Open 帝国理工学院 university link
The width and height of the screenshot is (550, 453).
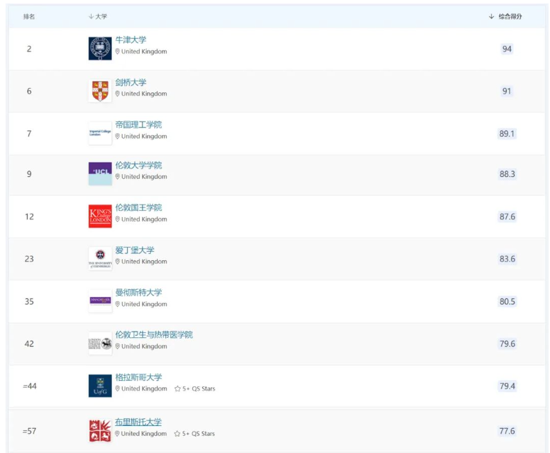(139, 125)
